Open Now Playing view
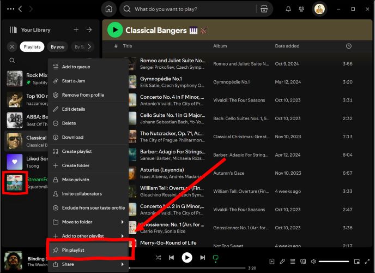The height and width of the screenshot is (273, 375). coord(272,262)
